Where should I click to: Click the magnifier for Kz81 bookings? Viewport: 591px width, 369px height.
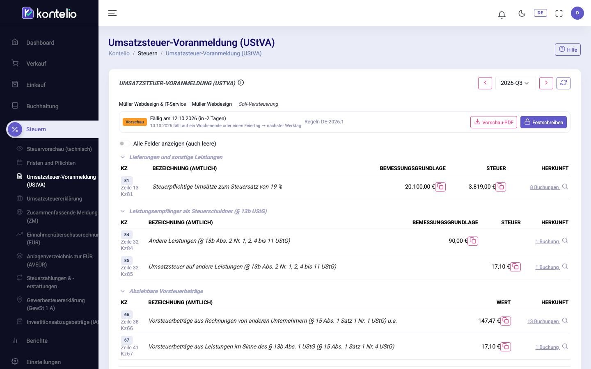click(x=565, y=187)
